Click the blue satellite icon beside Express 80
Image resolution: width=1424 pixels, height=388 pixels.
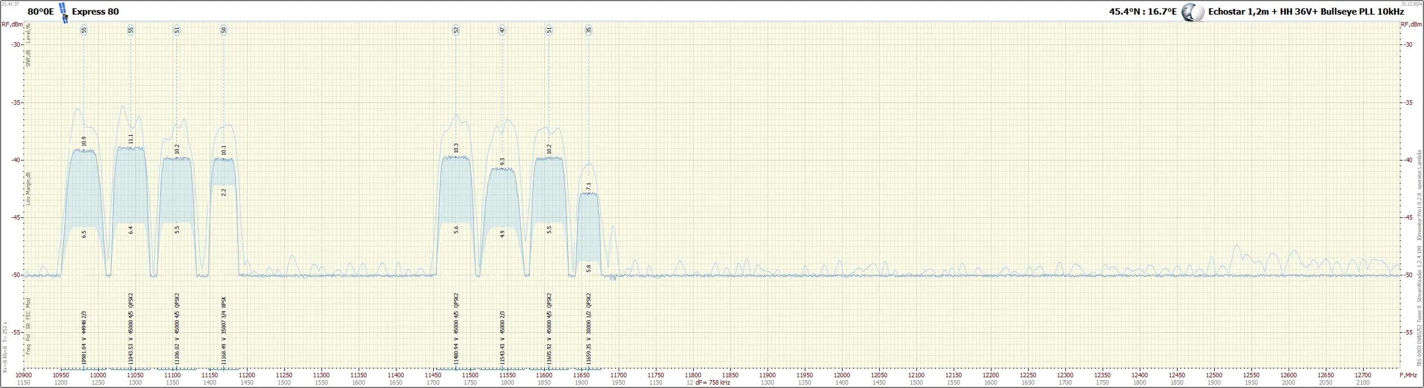pyautogui.click(x=64, y=12)
